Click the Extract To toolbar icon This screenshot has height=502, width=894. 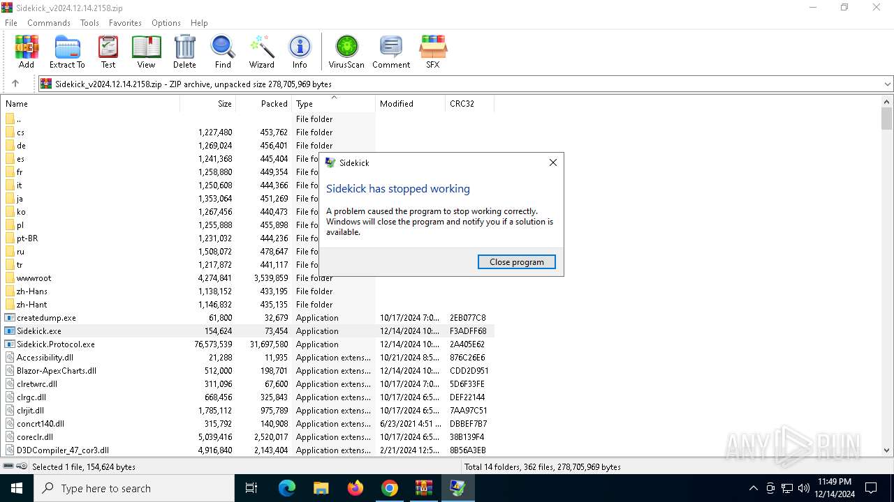[67, 52]
